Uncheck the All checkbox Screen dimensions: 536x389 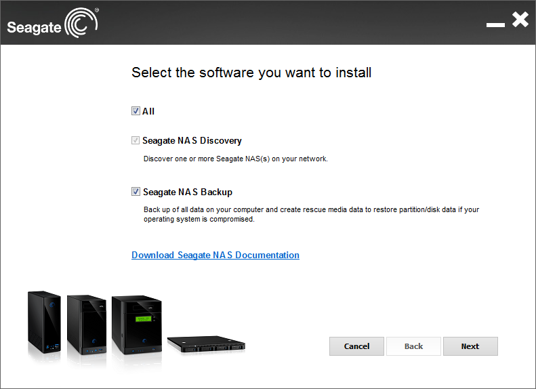tap(136, 110)
